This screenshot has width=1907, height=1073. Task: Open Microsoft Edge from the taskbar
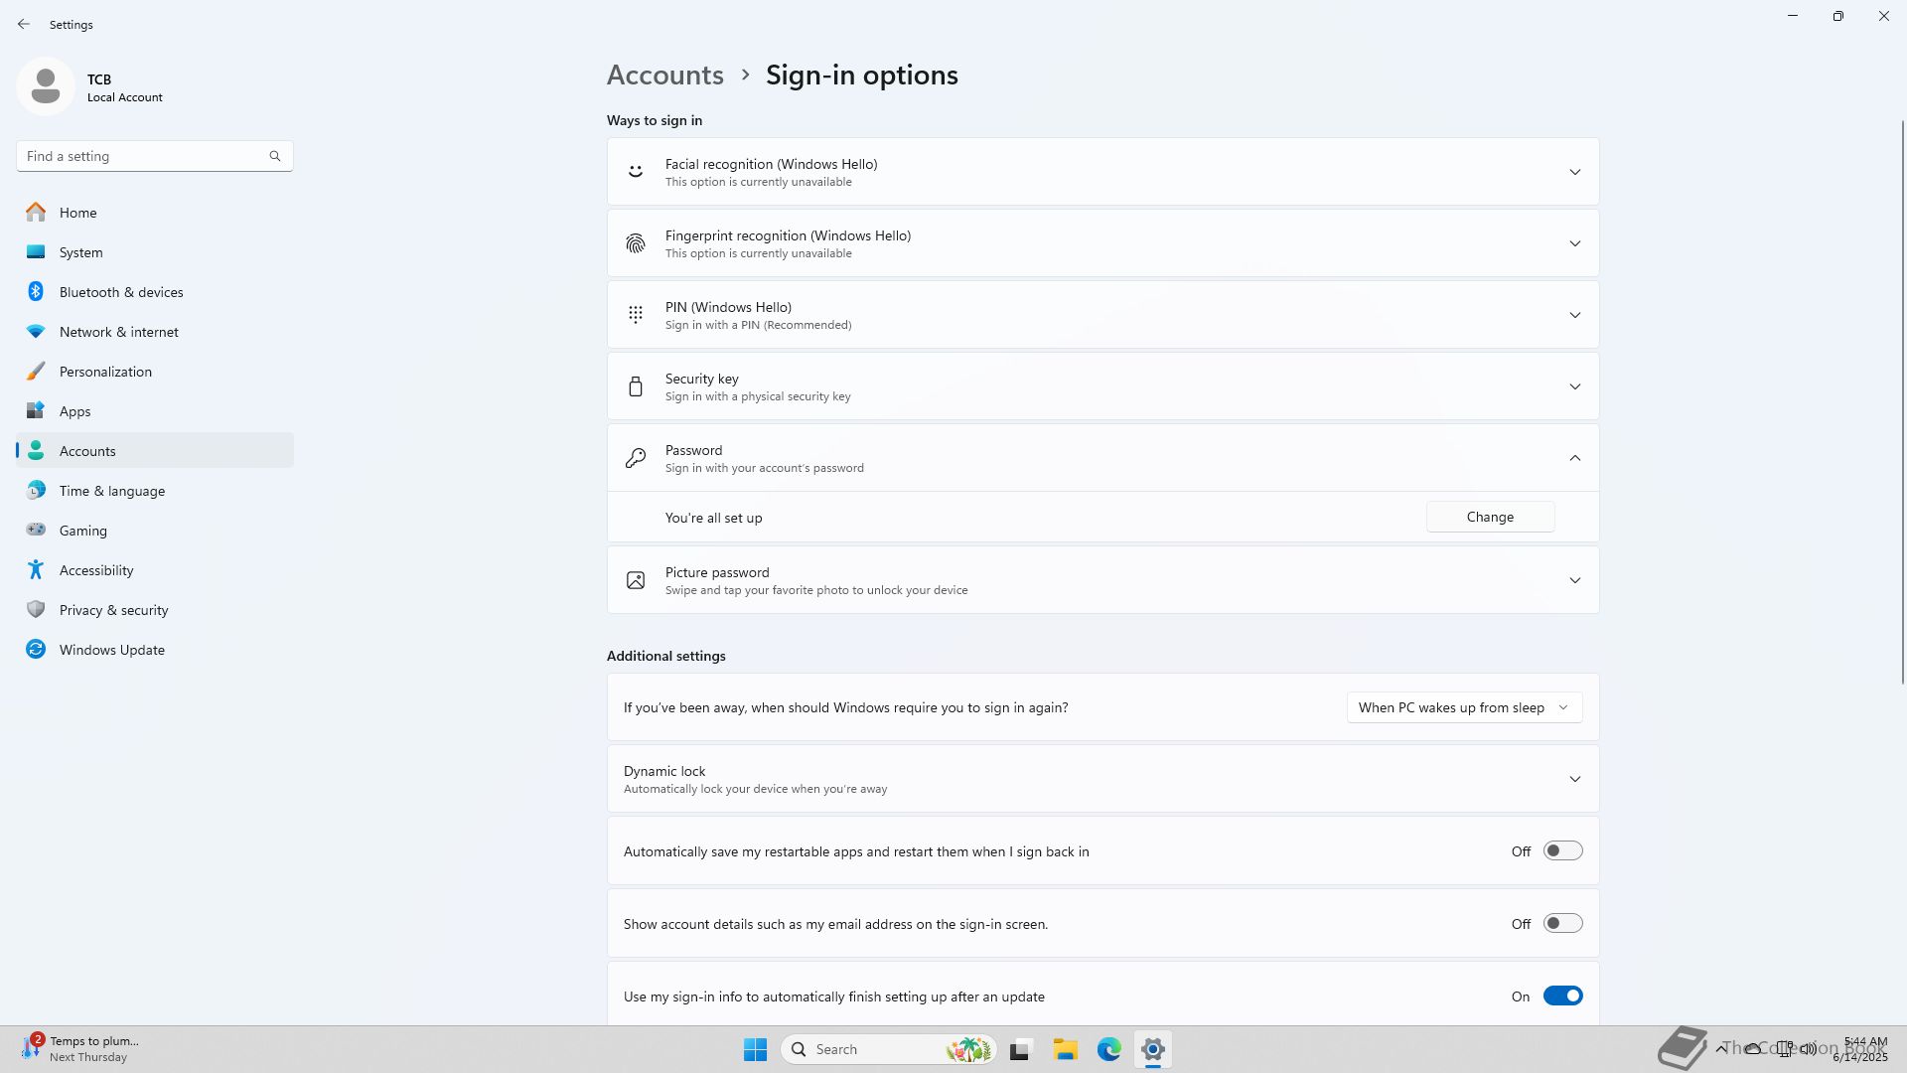pos(1109,1049)
